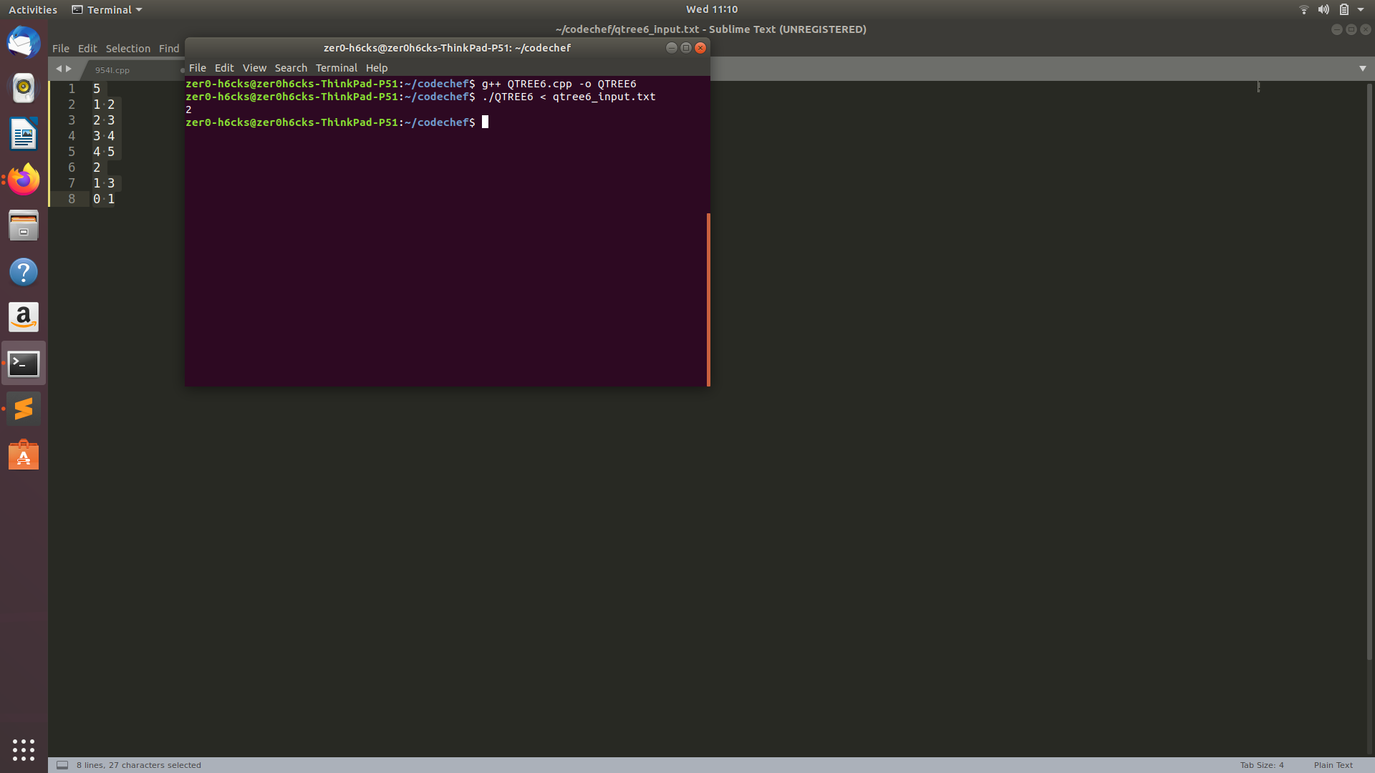Open the system status menu arrow

(x=1361, y=9)
